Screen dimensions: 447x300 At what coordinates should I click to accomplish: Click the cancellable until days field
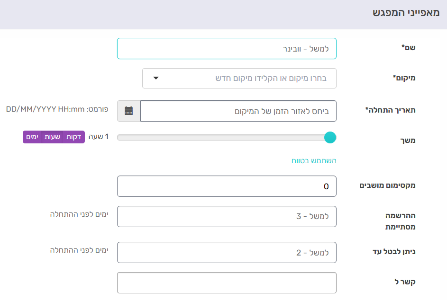click(x=227, y=253)
